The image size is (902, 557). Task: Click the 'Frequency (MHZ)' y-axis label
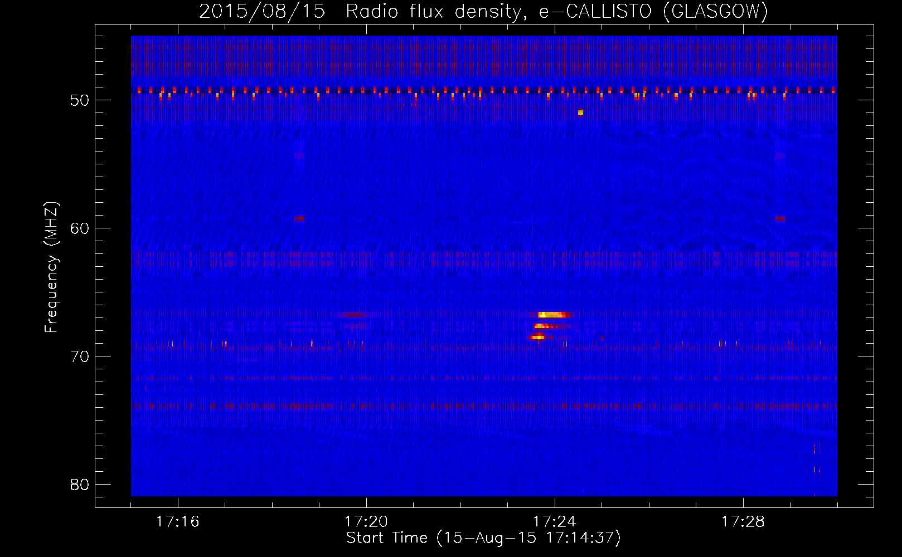(51, 267)
